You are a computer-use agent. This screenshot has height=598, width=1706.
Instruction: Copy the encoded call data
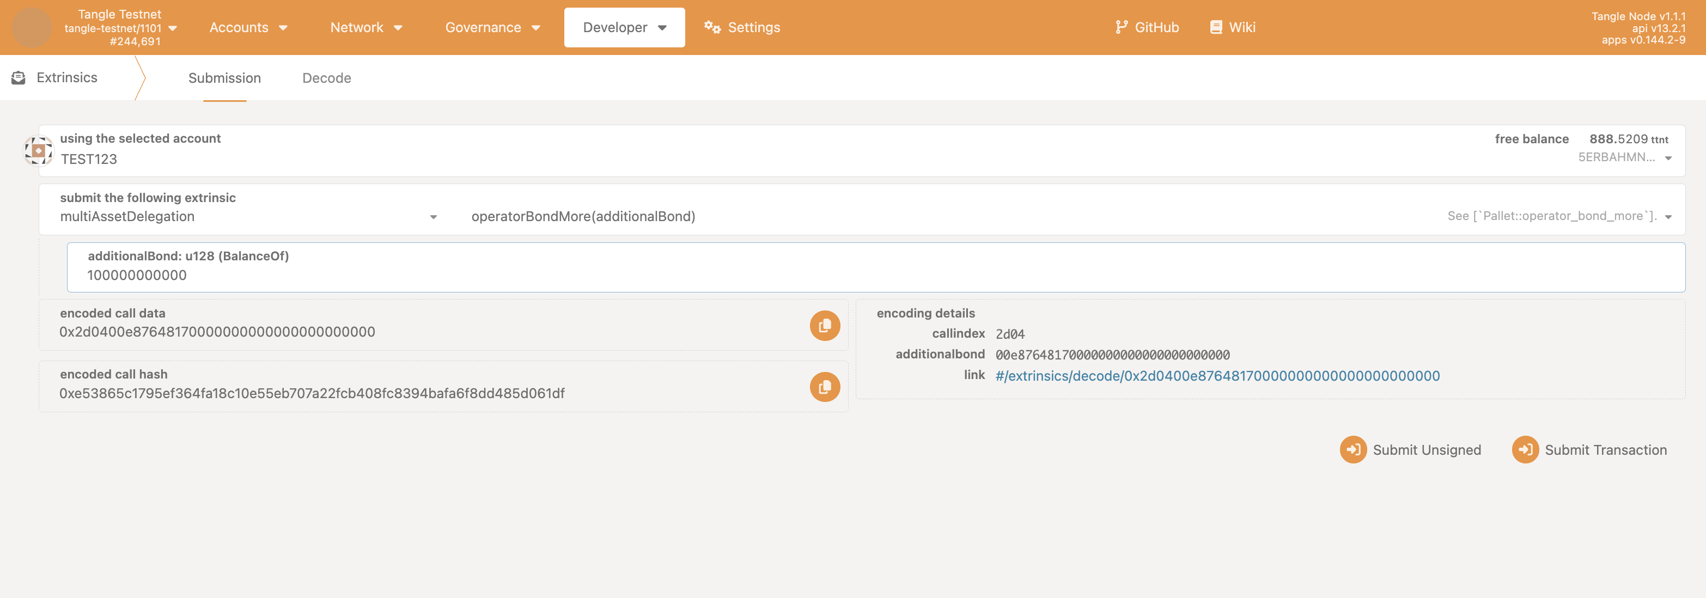(825, 325)
